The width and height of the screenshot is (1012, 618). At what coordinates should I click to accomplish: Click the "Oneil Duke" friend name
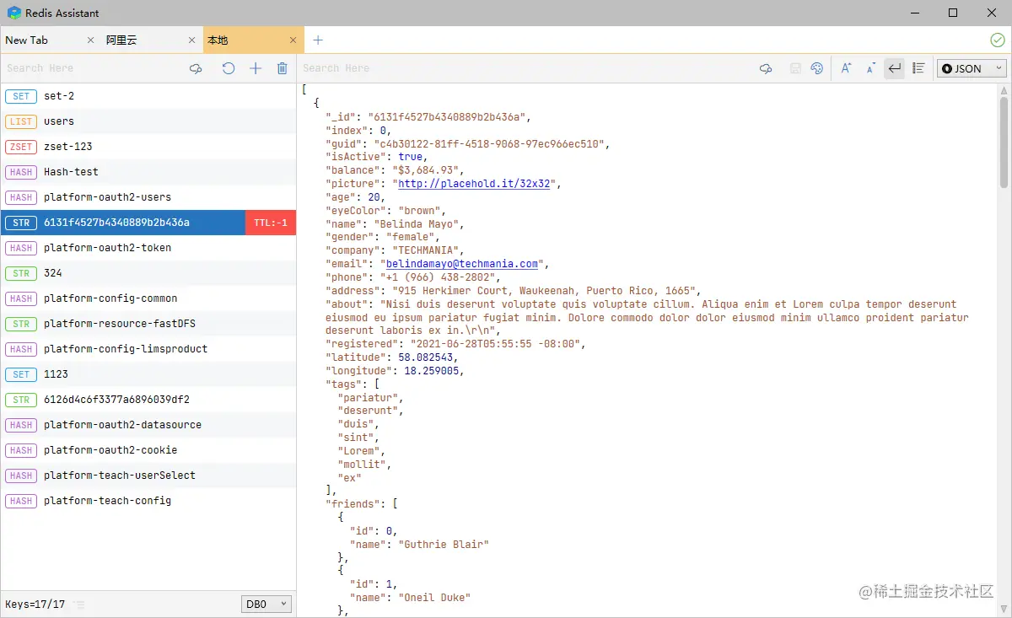click(x=434, y=598)
